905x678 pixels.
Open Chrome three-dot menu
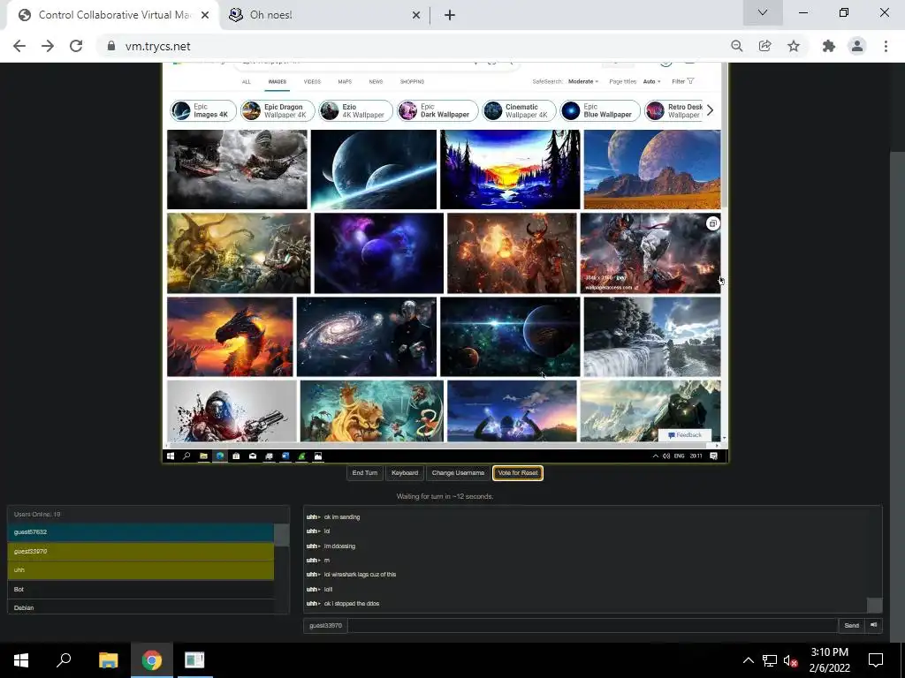tap(886, 46)
